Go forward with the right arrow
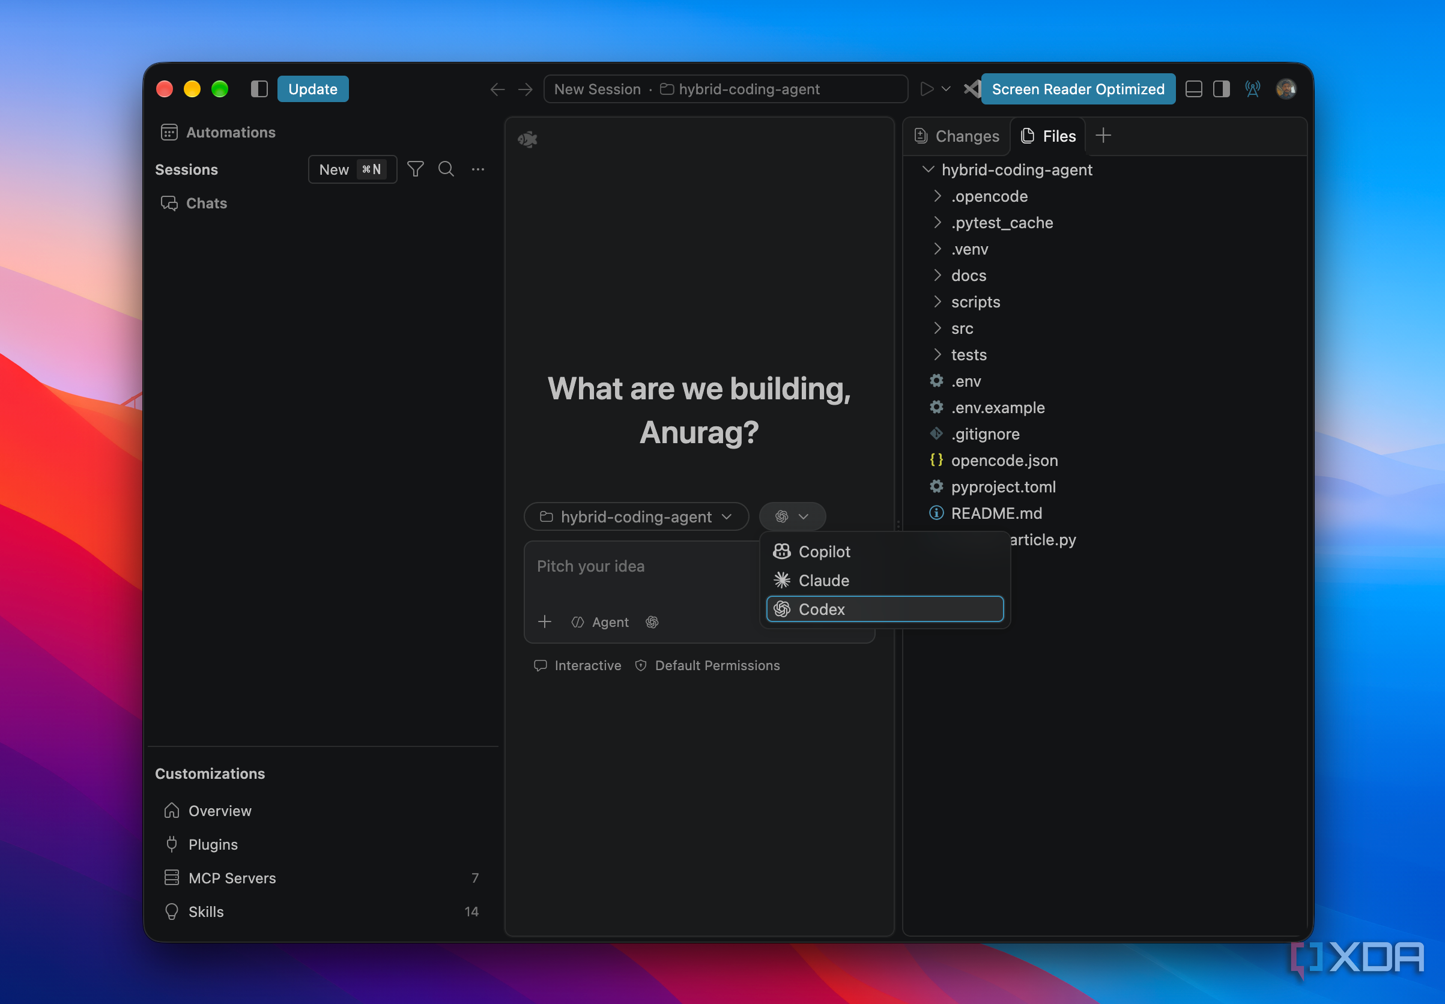 526,89
